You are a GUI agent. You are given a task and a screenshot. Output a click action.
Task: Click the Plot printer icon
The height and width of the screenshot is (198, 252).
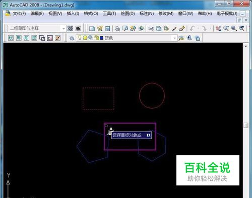click(x=117, y=29)
